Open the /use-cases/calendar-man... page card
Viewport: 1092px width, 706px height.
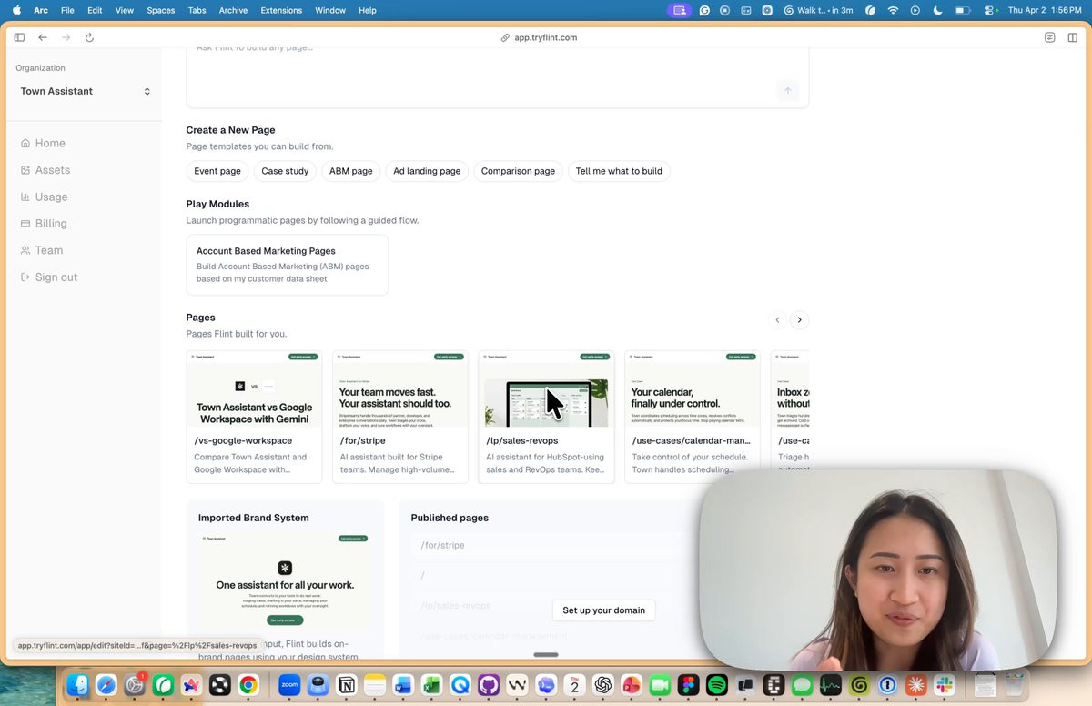point(692,417)
